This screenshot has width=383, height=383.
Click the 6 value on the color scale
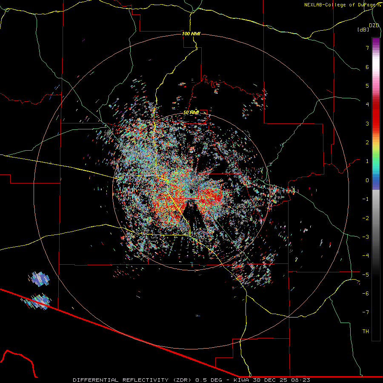click(367, 67)
